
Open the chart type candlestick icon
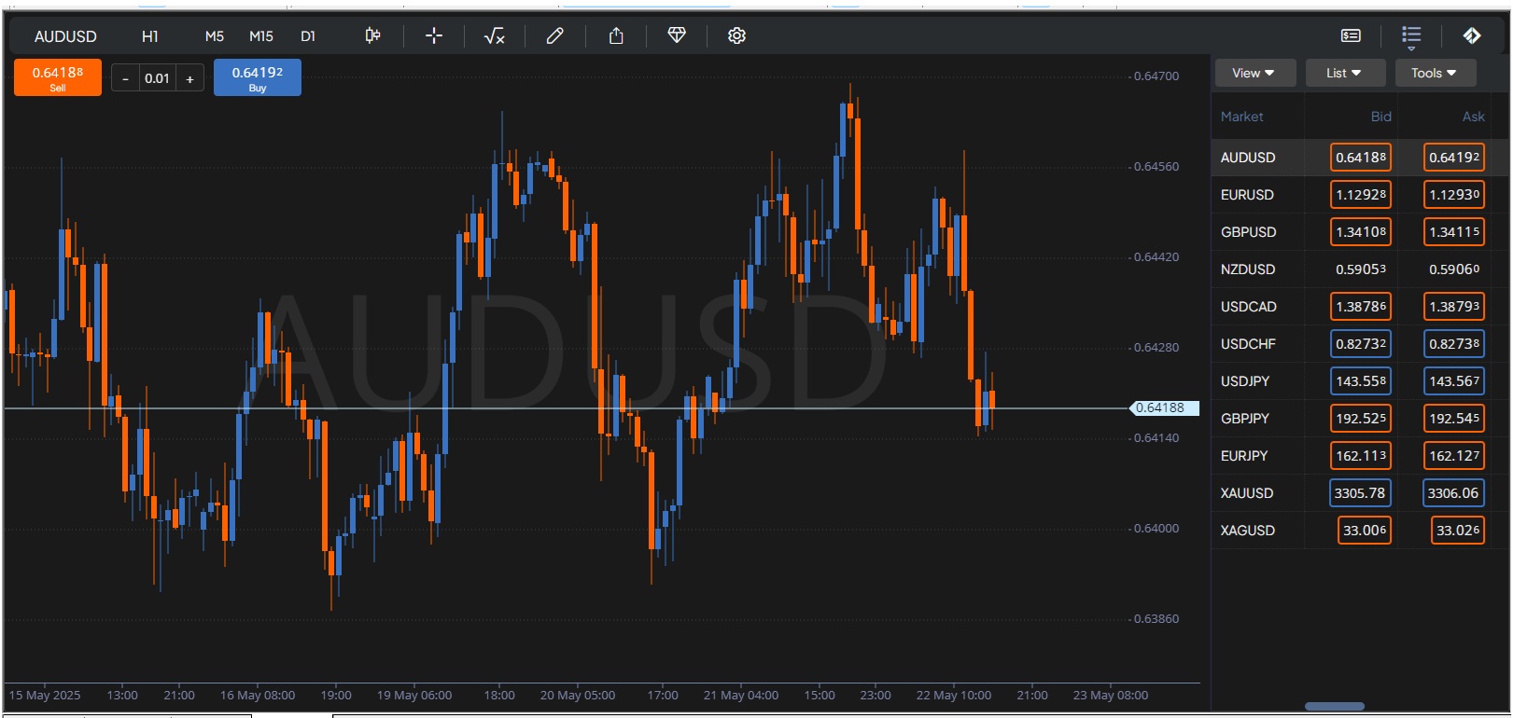coord(372,35)
